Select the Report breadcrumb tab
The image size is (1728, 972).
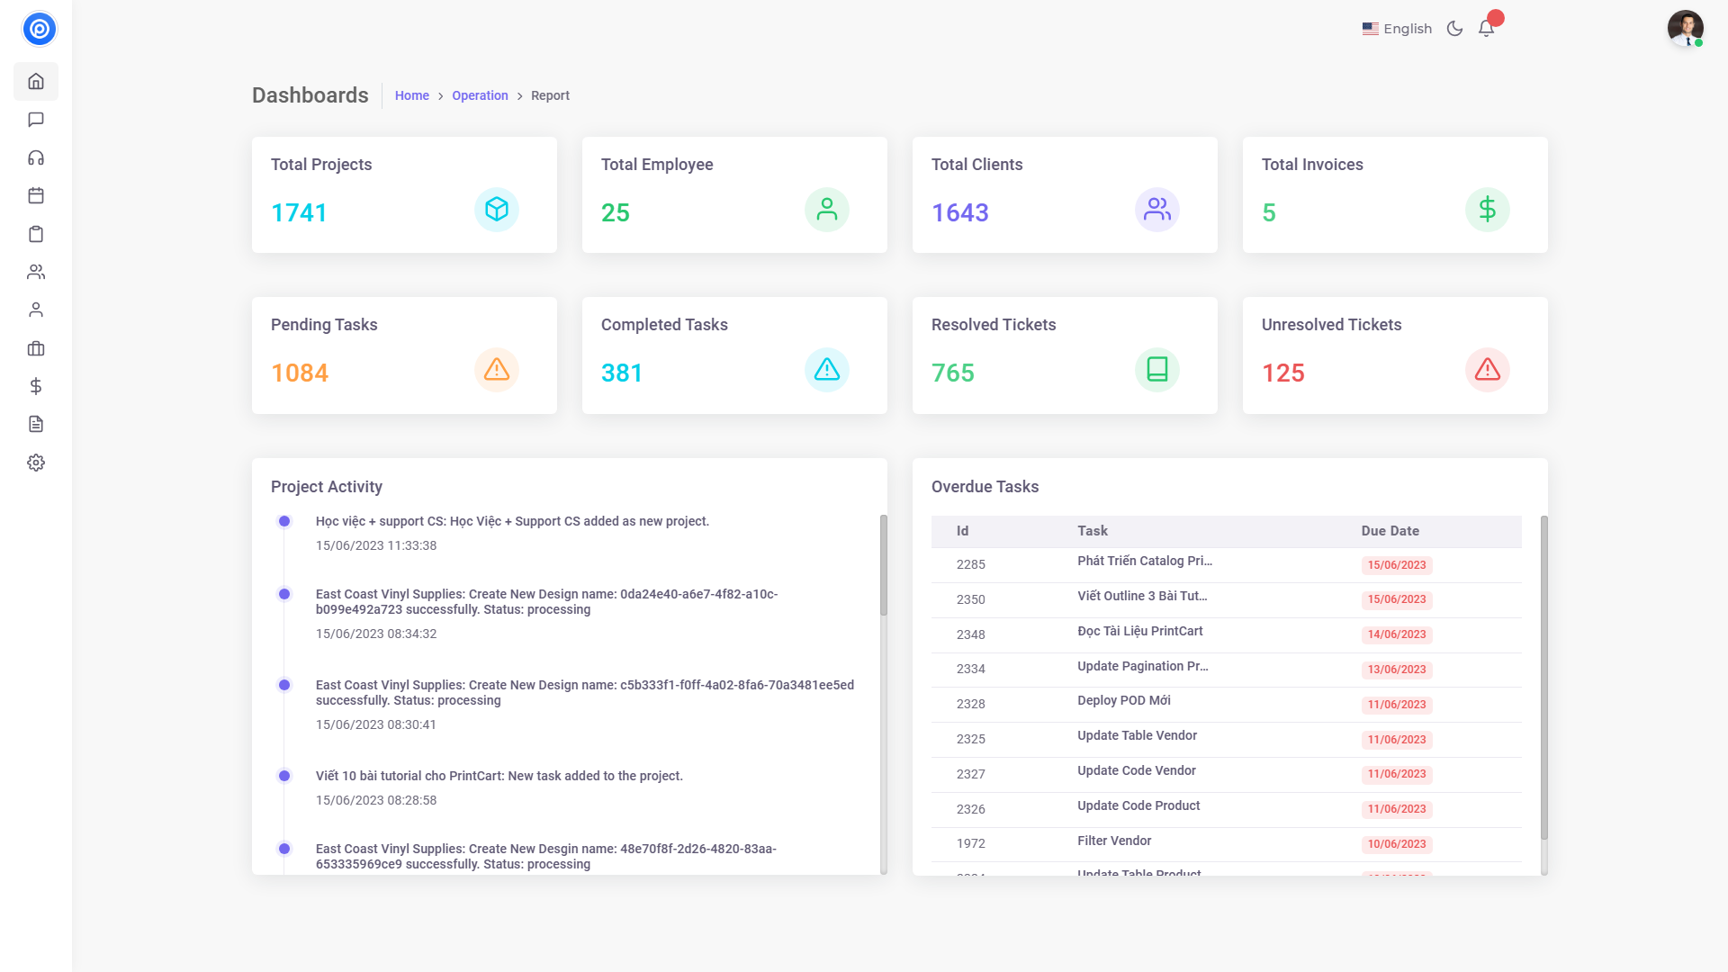click(x=550, y=95)
